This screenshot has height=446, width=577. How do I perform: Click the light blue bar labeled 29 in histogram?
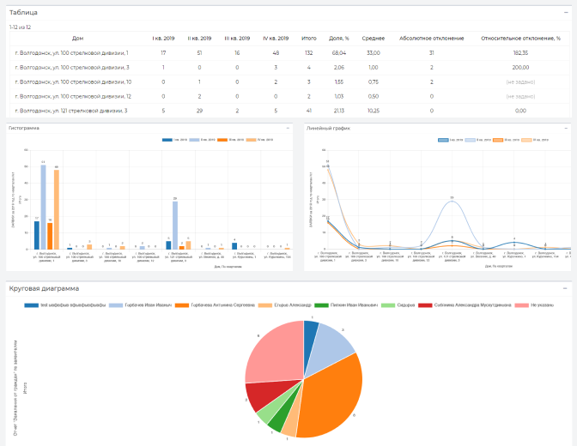pos(175,226)
